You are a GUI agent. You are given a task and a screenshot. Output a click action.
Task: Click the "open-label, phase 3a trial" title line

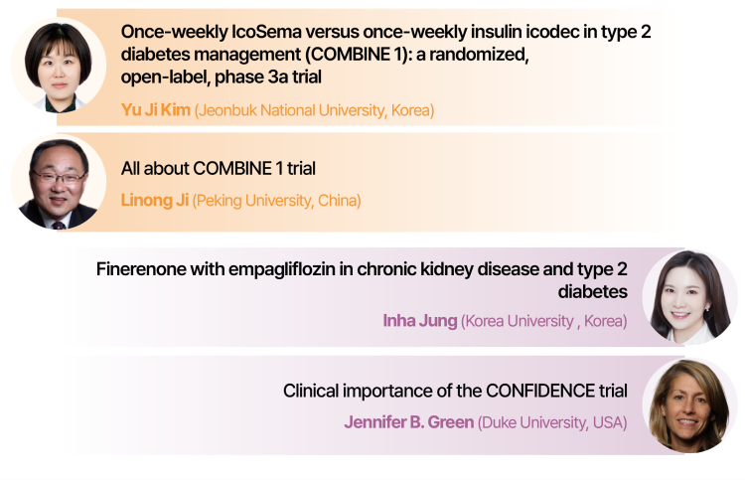pyautogui.click(x=222, y=76)
